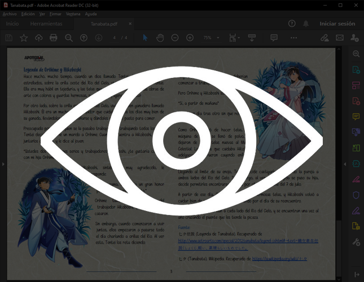This screenshot has height=282, width=364.
Task: Click Iniciar sesión to sign in
Action: coord(337,24)
